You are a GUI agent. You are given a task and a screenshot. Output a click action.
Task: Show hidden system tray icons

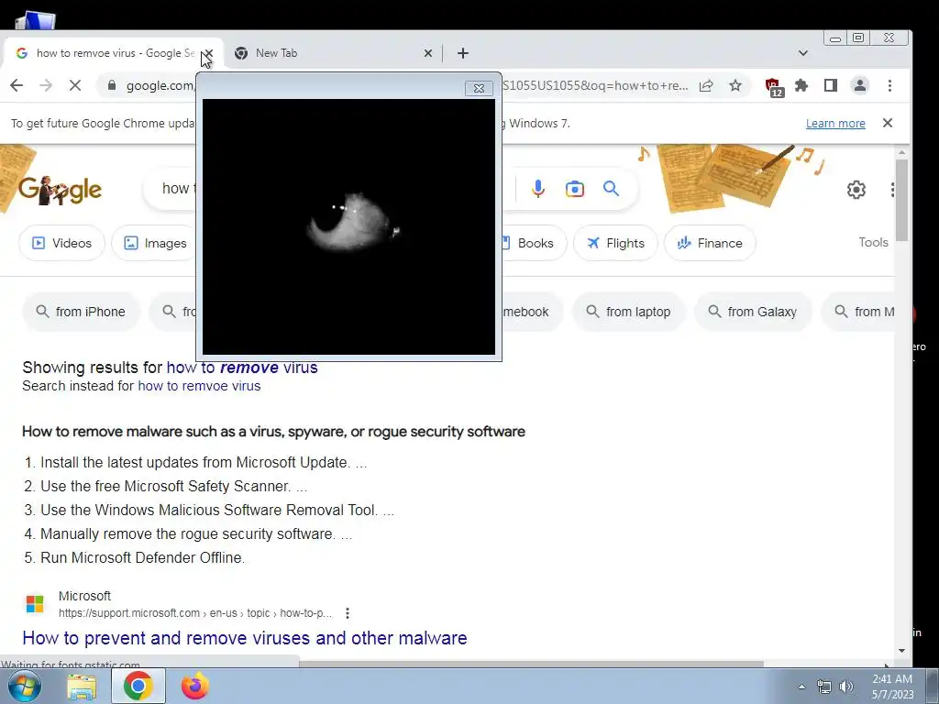coord(801,687)
